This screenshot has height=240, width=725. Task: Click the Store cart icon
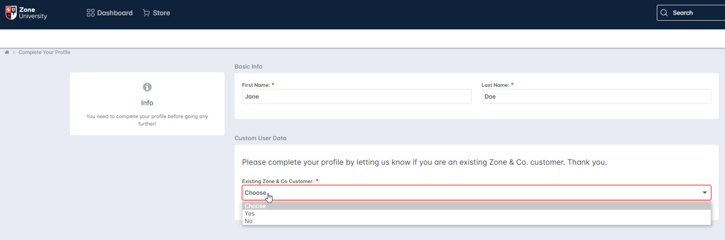coord(146,13)
